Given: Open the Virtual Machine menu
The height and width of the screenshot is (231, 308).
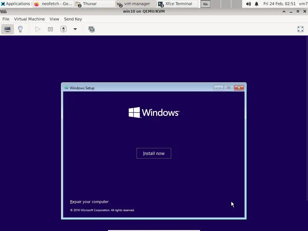Looking at the screenshot, I should tap(29, 19).
